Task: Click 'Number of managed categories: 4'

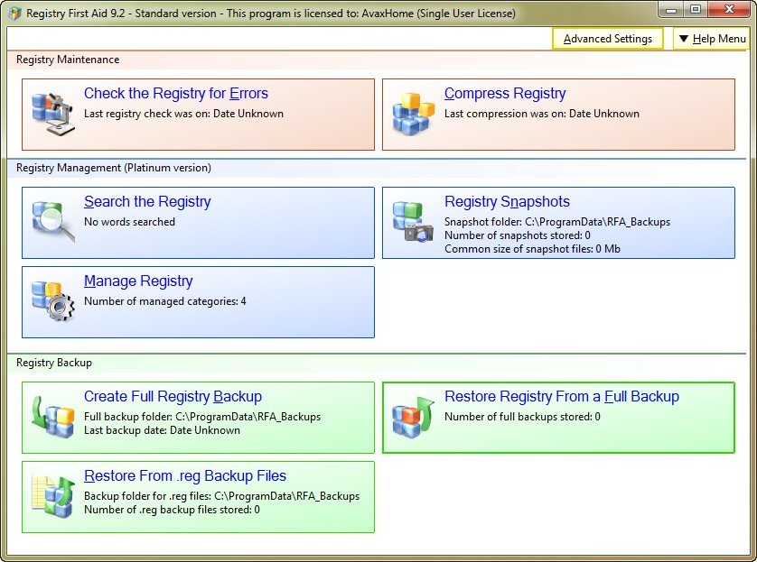Action: 165,301
